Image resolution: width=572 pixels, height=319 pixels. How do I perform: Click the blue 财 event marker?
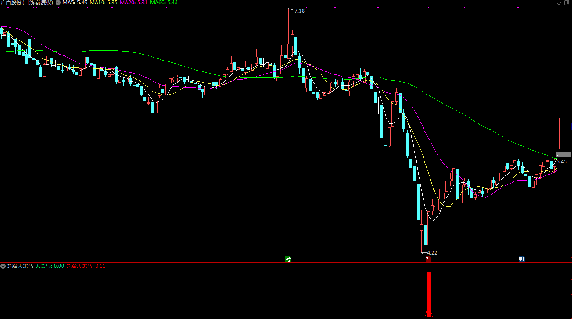(522, 259)
